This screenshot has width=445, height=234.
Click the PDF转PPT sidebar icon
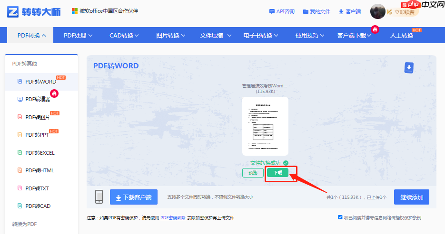pyautogui.click(x=20, y=135)
